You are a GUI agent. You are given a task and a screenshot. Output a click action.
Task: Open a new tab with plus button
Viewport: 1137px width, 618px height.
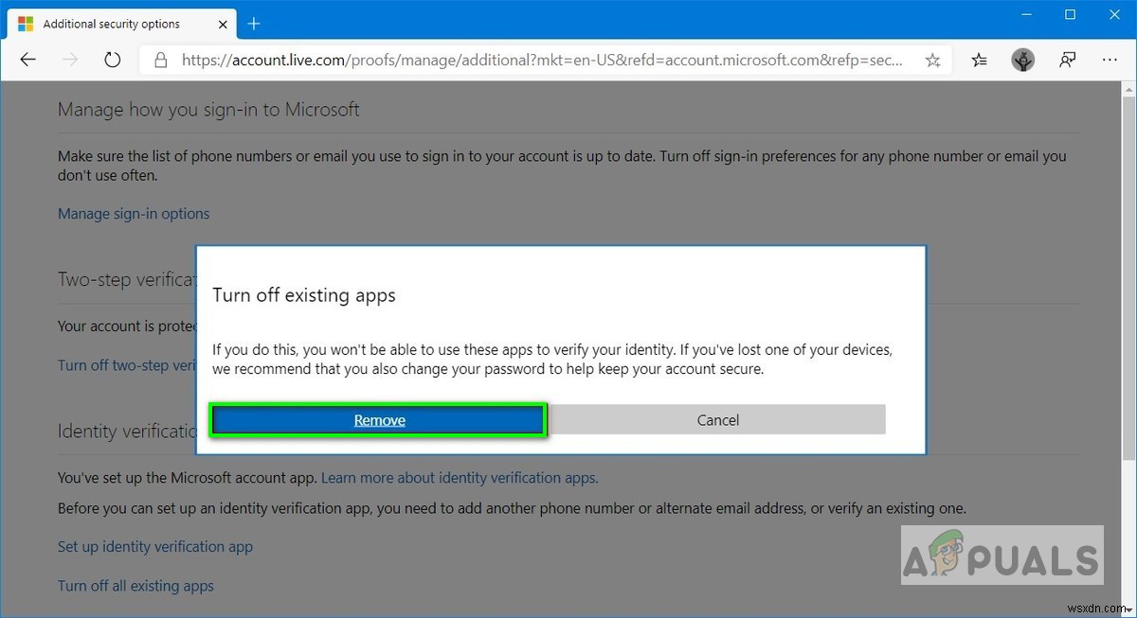(x=254, y=24)
